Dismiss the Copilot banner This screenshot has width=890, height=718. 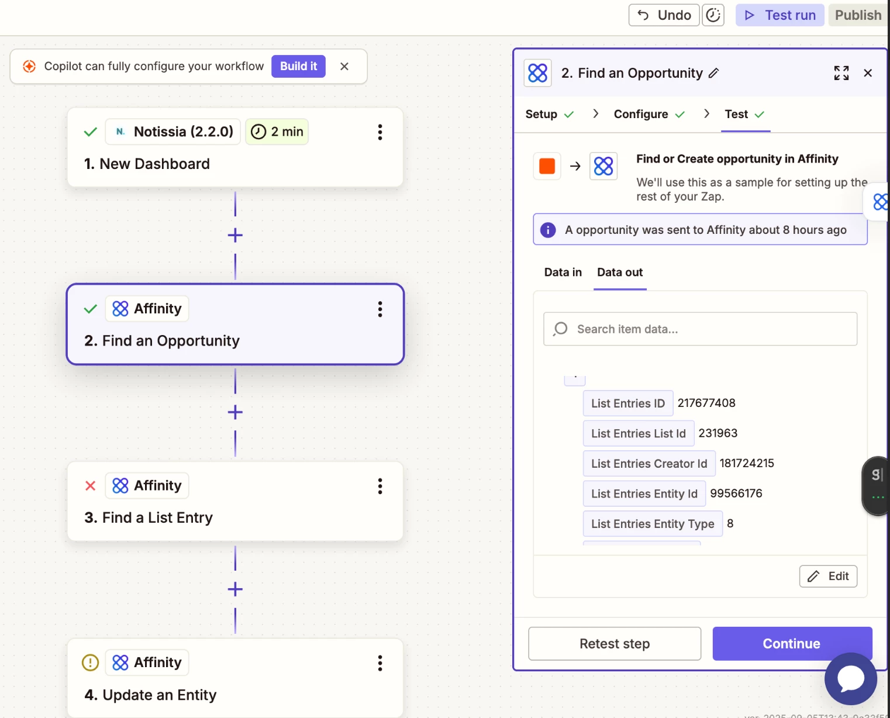pyautogui.click(x=344, y=67)
